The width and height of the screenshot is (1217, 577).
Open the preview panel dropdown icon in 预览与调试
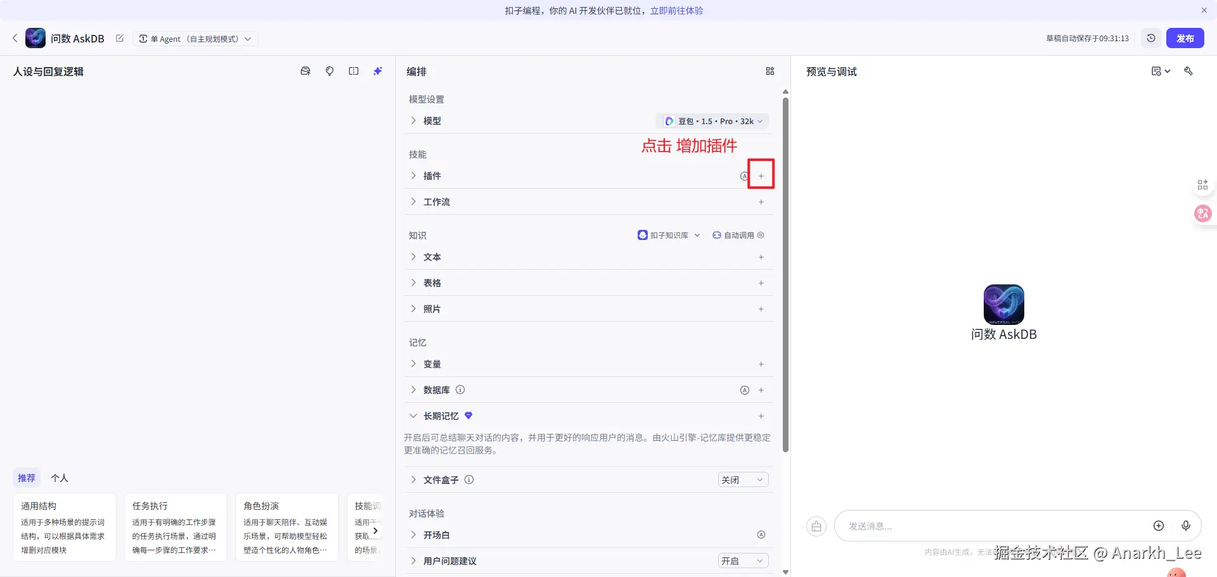[1161, 71]
